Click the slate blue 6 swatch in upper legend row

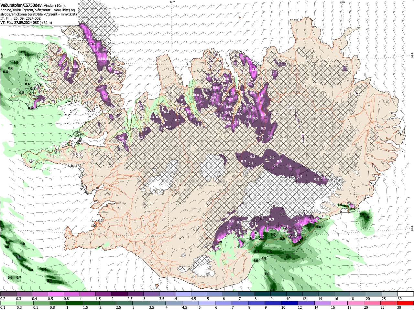tap(231, 294)
